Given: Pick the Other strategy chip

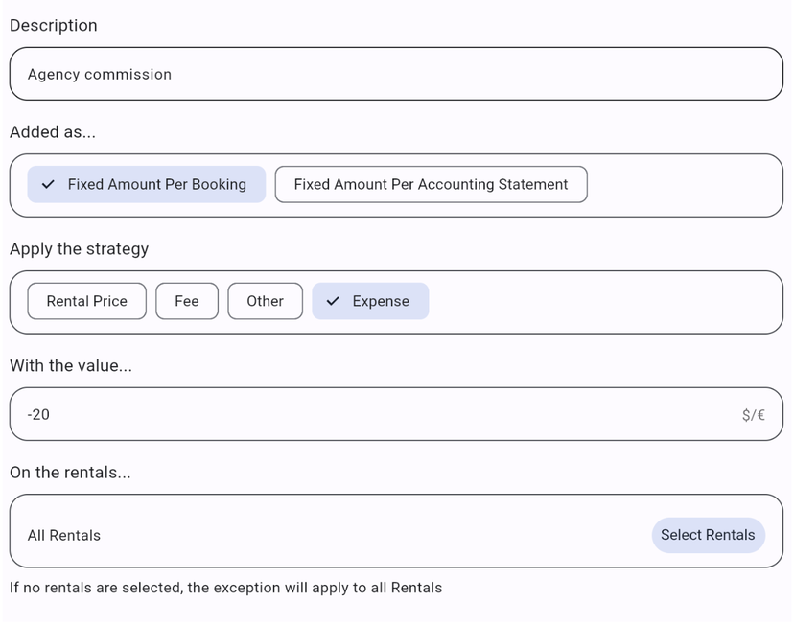Looking at the screenshot, I should click(x=265, y=301).
